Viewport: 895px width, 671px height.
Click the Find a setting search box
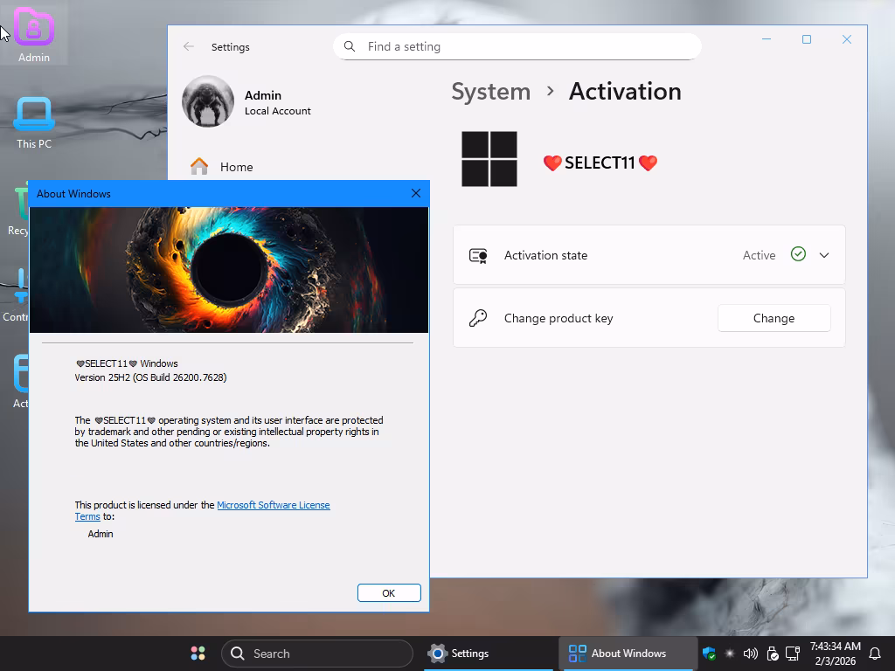(x=517, y=47)
